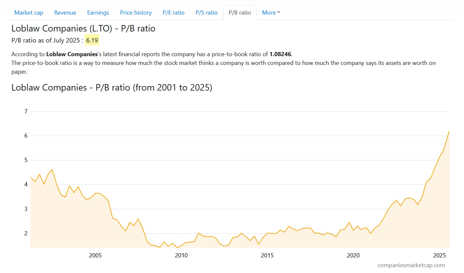Click the 2020 x-axis label
This screenshot has height=273, width=464.
[x=353, y=255]
